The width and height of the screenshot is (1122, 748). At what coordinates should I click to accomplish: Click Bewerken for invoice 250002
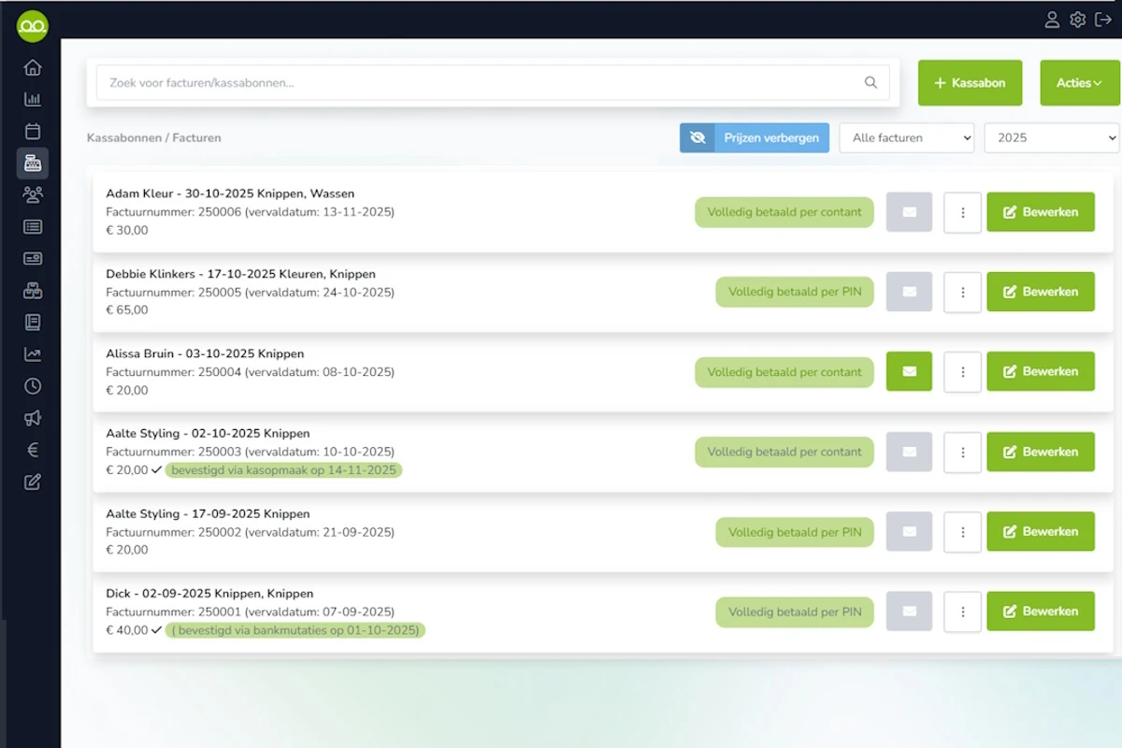click(1040, 531)
